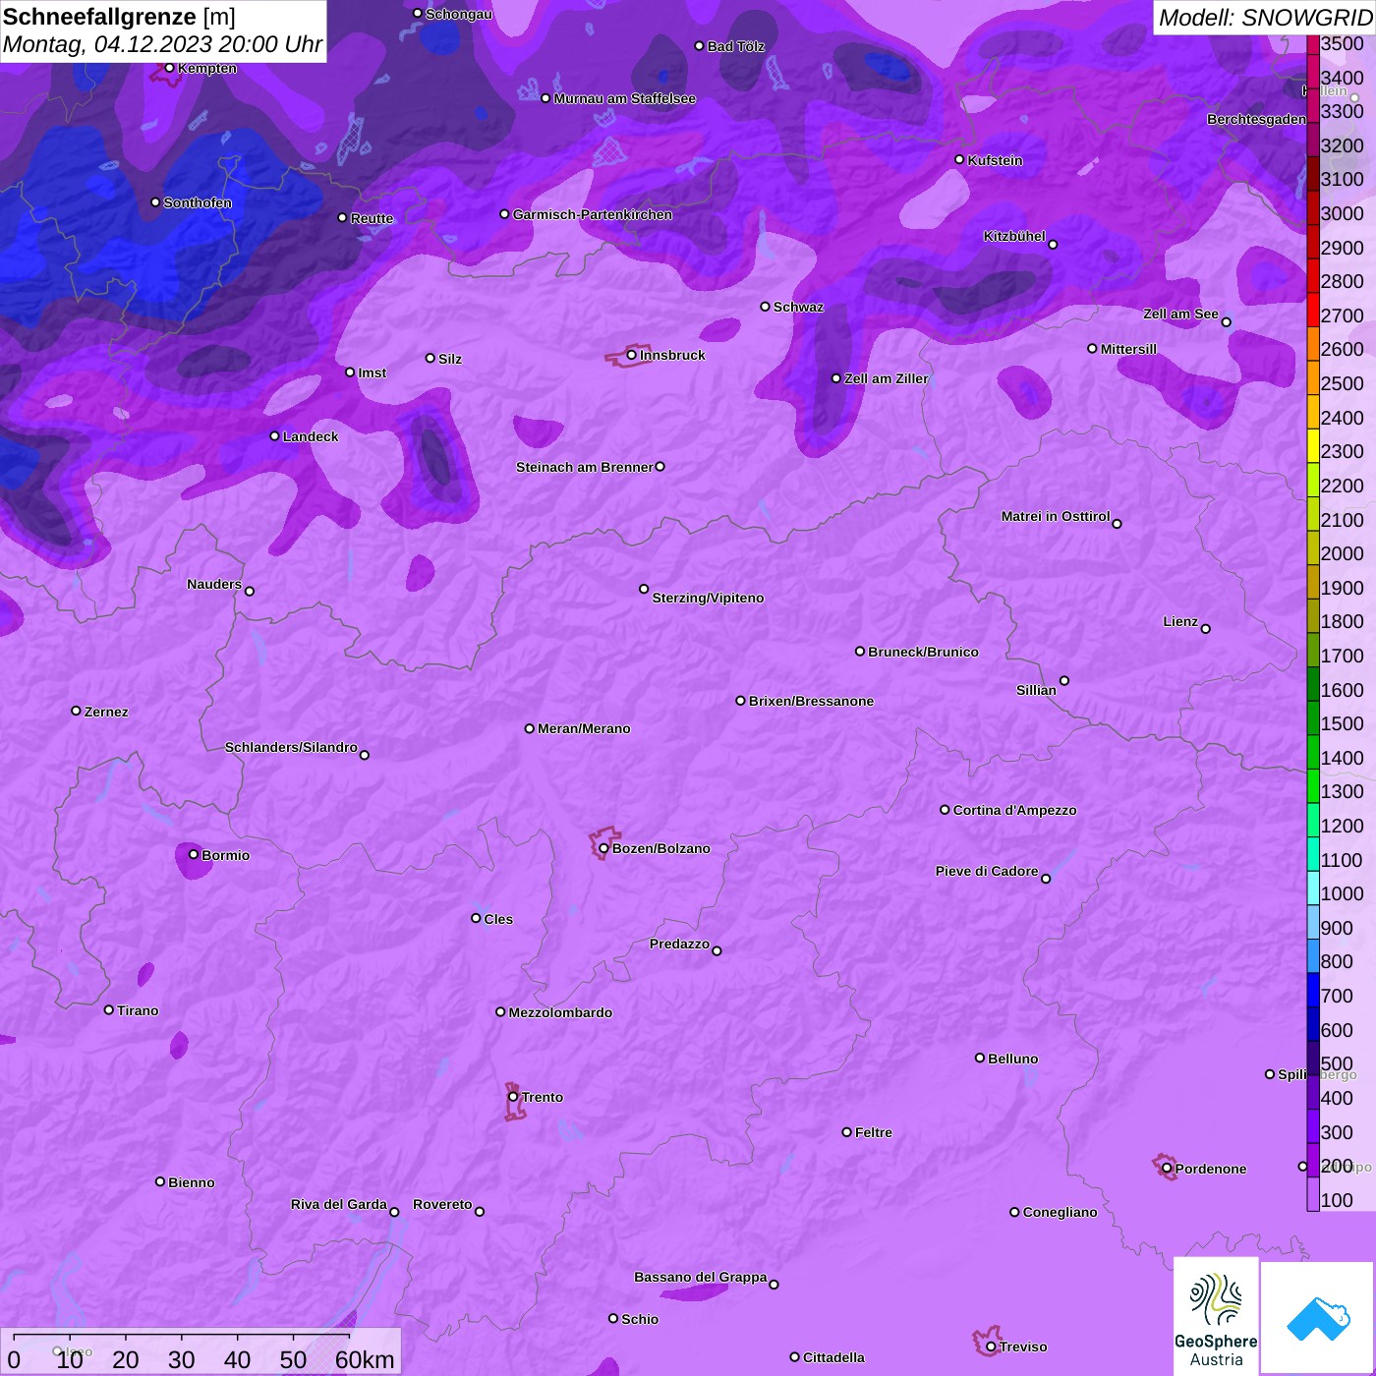The width and height of the screenshot is (1376, 1376).
Task: Click the 'Steinach am Brenner' label
Action: (585, 467)
